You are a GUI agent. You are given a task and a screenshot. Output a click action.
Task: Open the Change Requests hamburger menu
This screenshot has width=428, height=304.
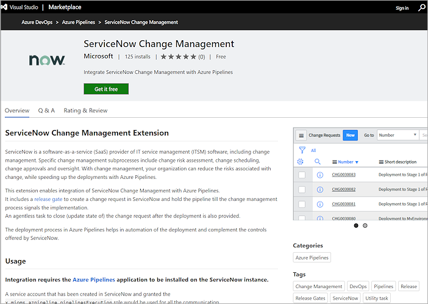(301, 135)
